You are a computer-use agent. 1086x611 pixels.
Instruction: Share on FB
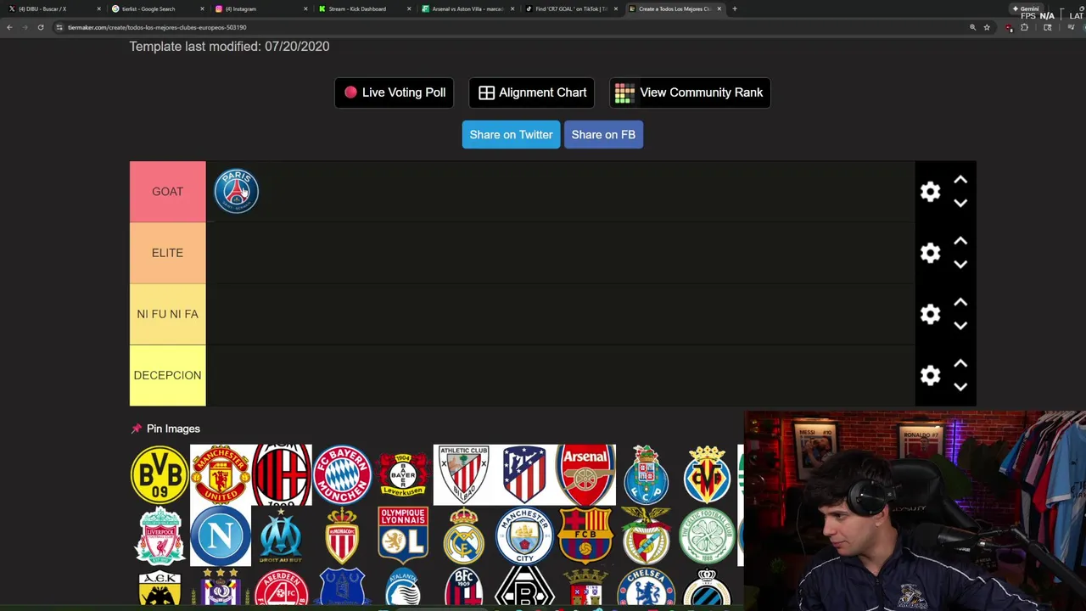603,134
